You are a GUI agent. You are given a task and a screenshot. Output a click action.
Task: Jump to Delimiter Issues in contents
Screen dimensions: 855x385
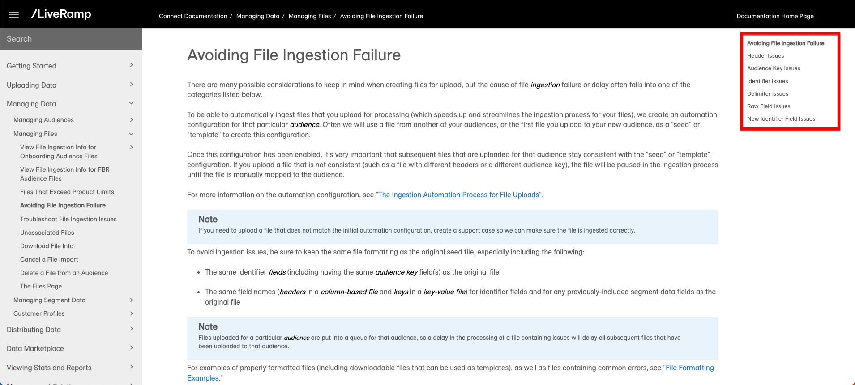[767, 94]
